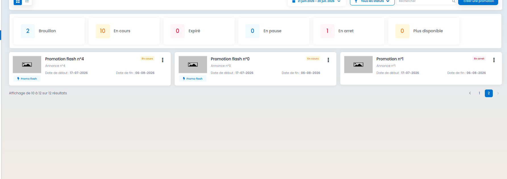Open options menu for Promotion flash n°4

(x=162, y=60)
